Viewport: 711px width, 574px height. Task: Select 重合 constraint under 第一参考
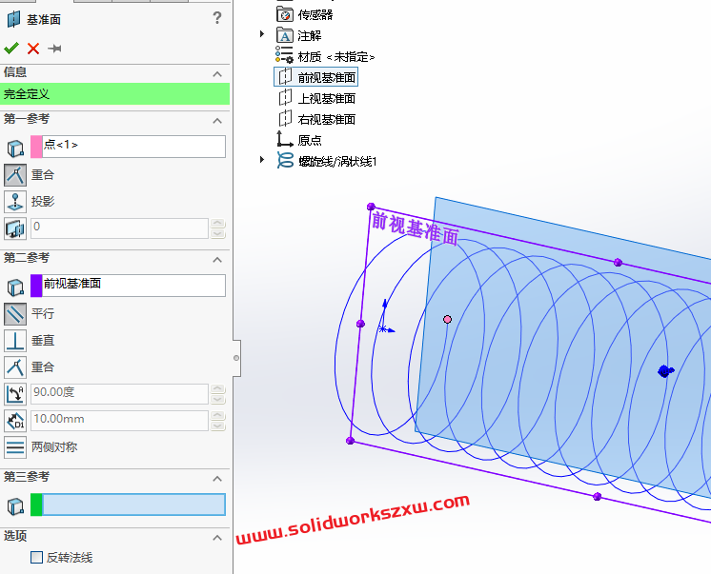tap(15, 175)
